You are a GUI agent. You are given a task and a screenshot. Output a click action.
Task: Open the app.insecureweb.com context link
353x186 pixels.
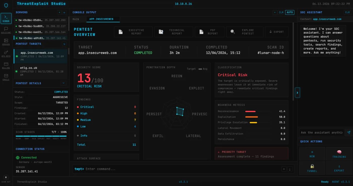327,19
